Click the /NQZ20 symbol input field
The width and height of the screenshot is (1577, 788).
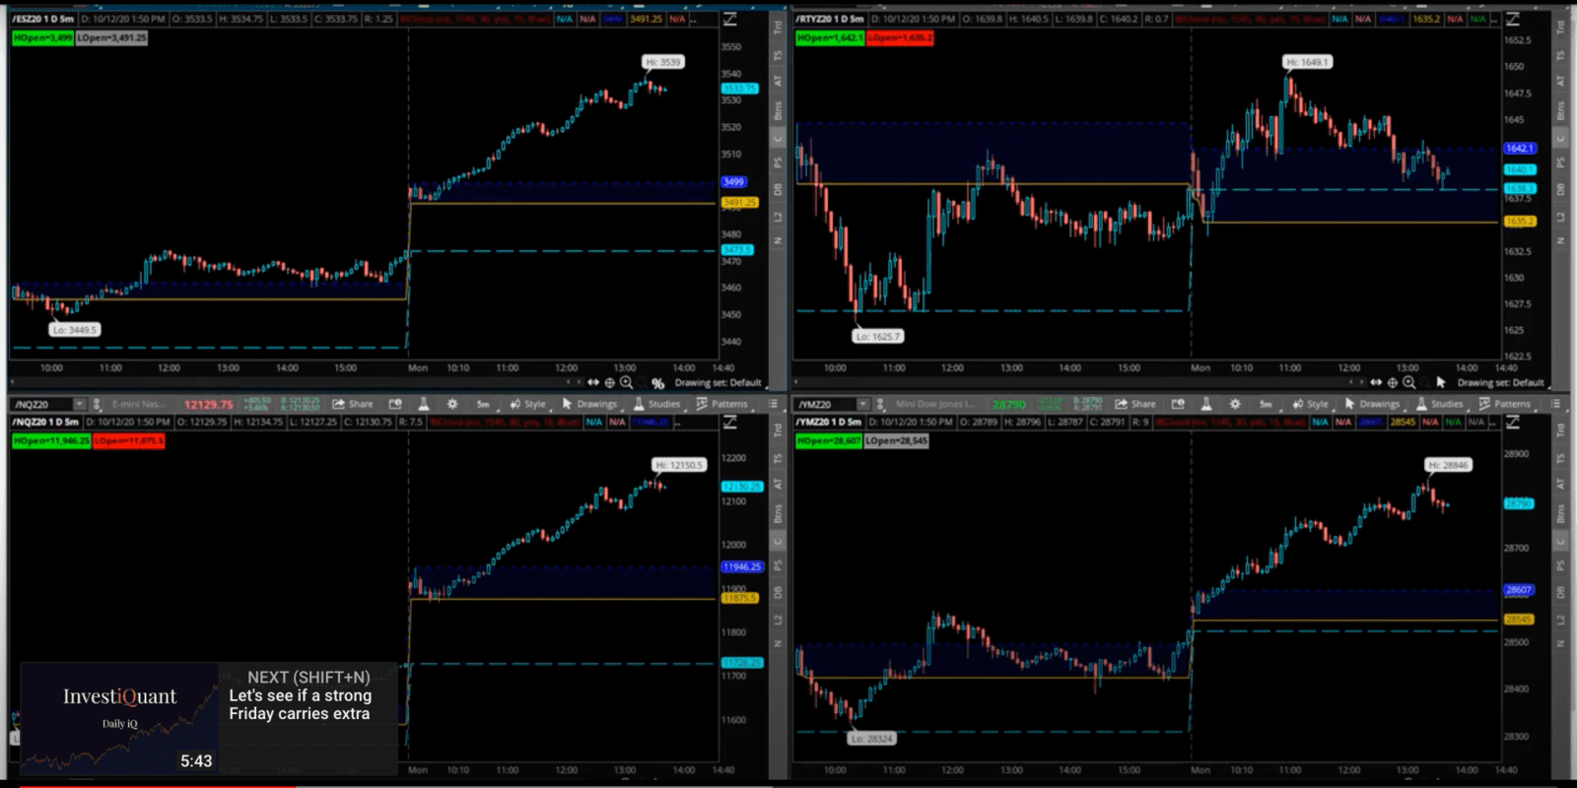pyautogui.click(x=42, y=404)
